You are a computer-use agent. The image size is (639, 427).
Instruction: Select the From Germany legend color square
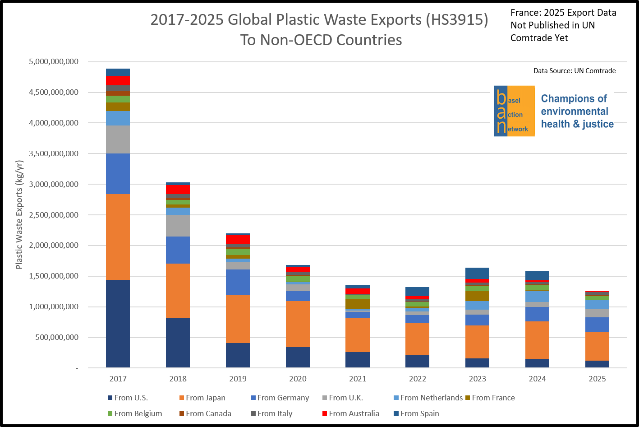click(253, 398)
